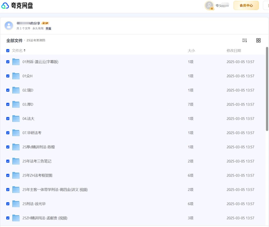Click folder icon for 03.厚D
The image size is (269, 227).
(x=16, y=104)
